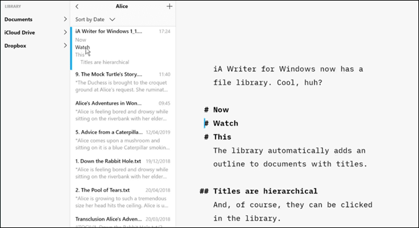Open 5. Advice from a Caterpilla... file

tap(109, 132)
